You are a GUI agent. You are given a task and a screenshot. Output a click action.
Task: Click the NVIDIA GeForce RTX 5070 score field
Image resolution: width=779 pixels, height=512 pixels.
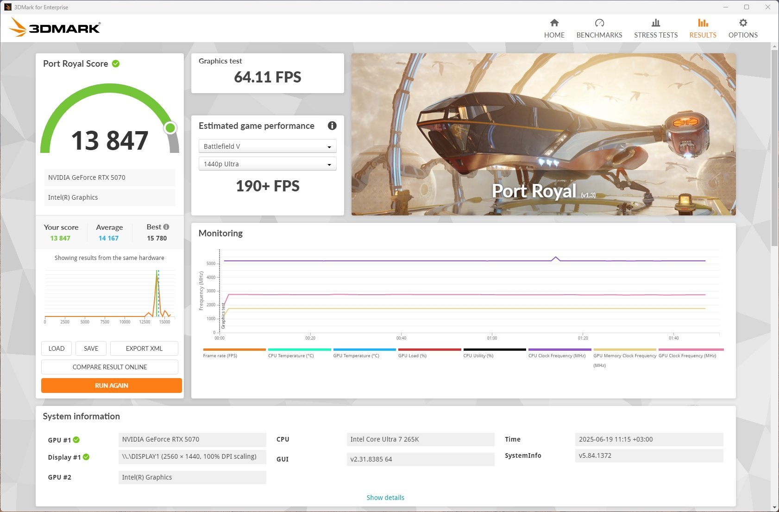(110, 177)
